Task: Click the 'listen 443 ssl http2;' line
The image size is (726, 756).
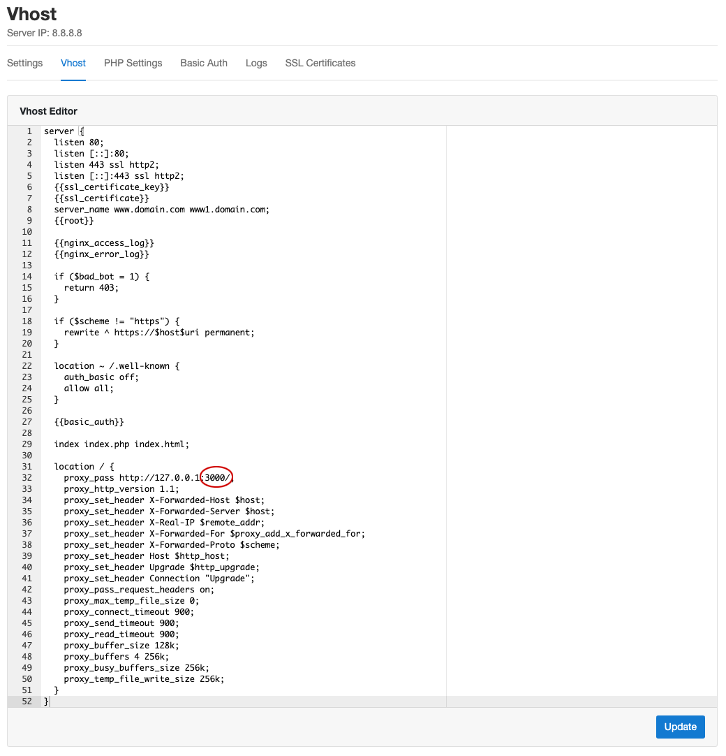Action: (x=106, y=164)
